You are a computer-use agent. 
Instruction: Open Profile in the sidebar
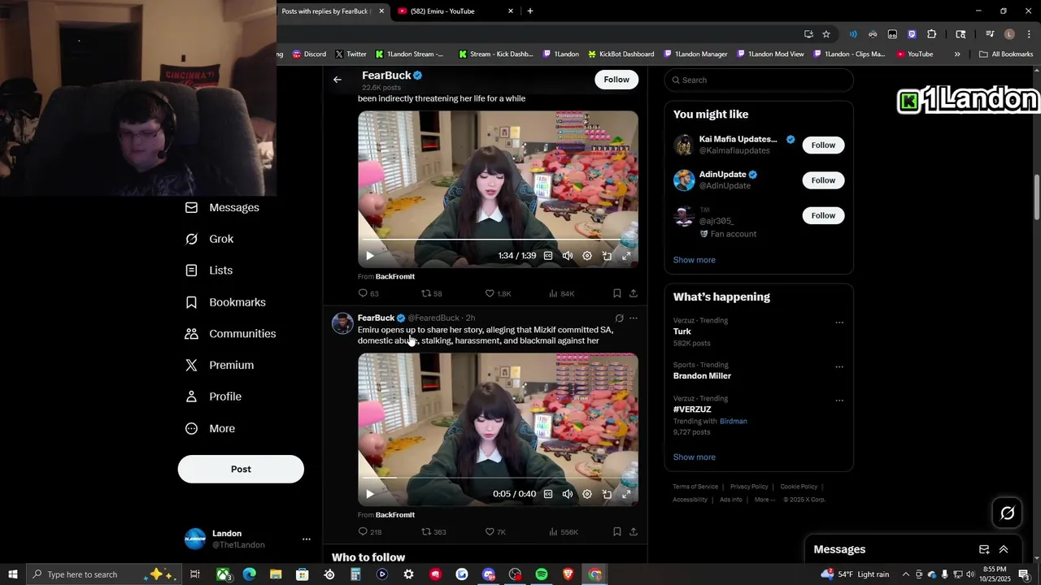pos(213,396)
